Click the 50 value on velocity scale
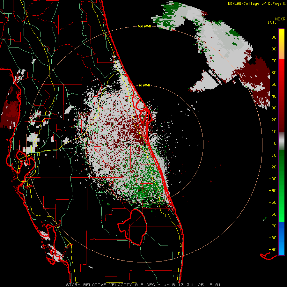 [274, 85]
